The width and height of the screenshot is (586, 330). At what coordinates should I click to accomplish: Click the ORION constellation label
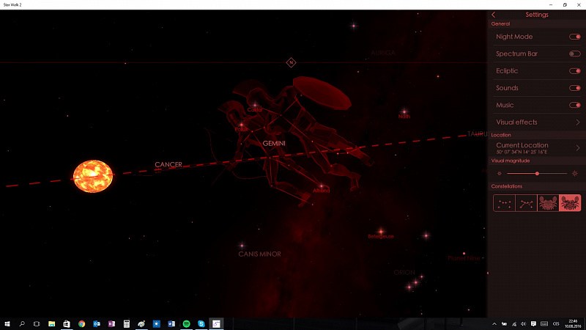[404, 272]
